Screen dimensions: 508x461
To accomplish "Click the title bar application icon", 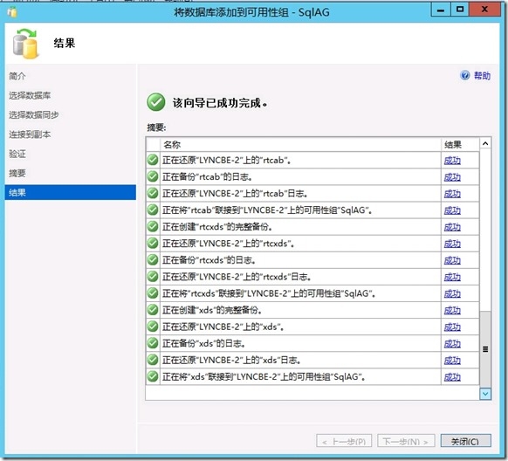I will point(12,12).
